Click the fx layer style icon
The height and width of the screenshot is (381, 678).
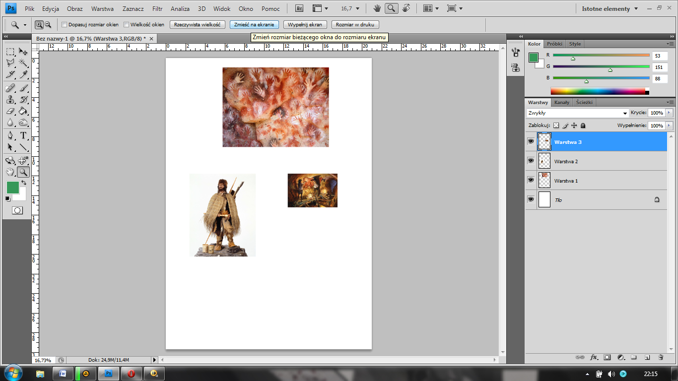[594, 357]
